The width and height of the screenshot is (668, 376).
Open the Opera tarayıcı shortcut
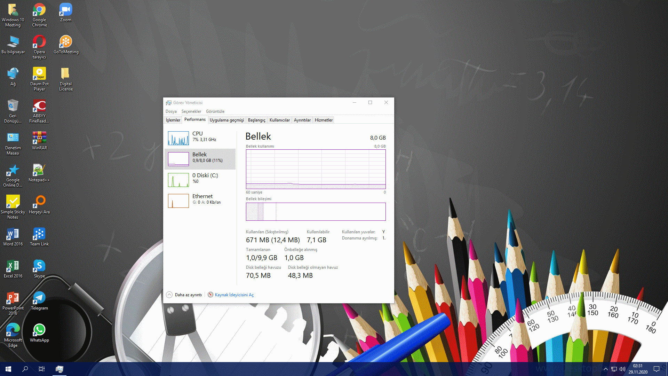[x=39, y=47]
